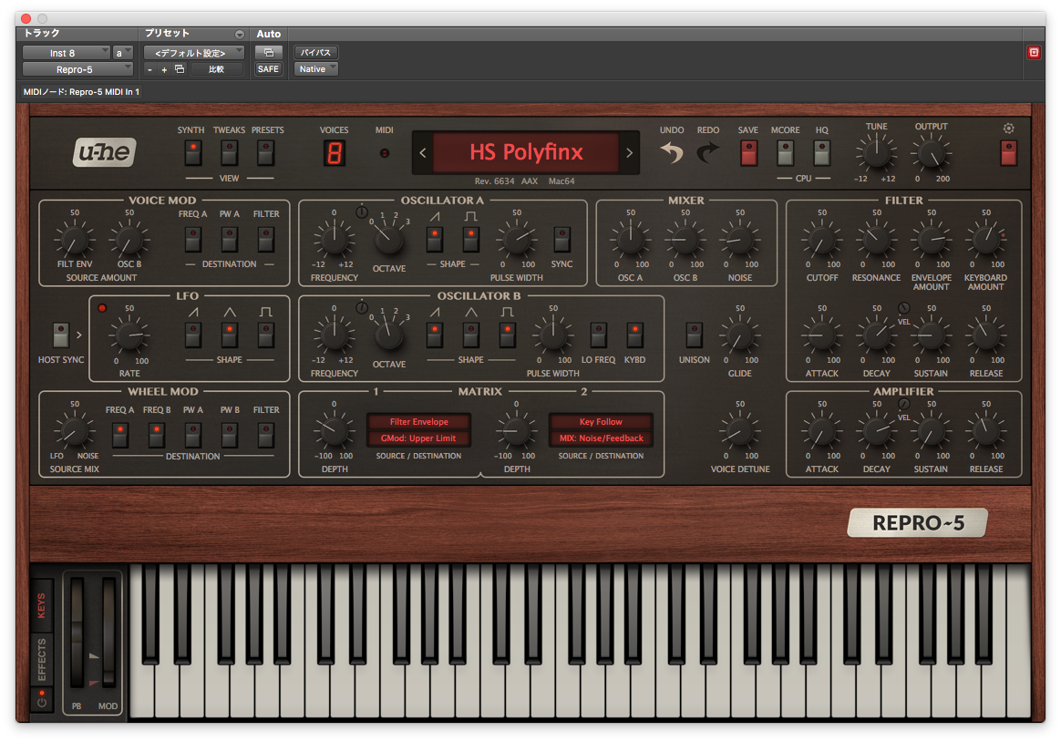This screenshot has width=1061, height=742.
Task: Click the LFO sawtooth shape button
Action: pos(193,335)
